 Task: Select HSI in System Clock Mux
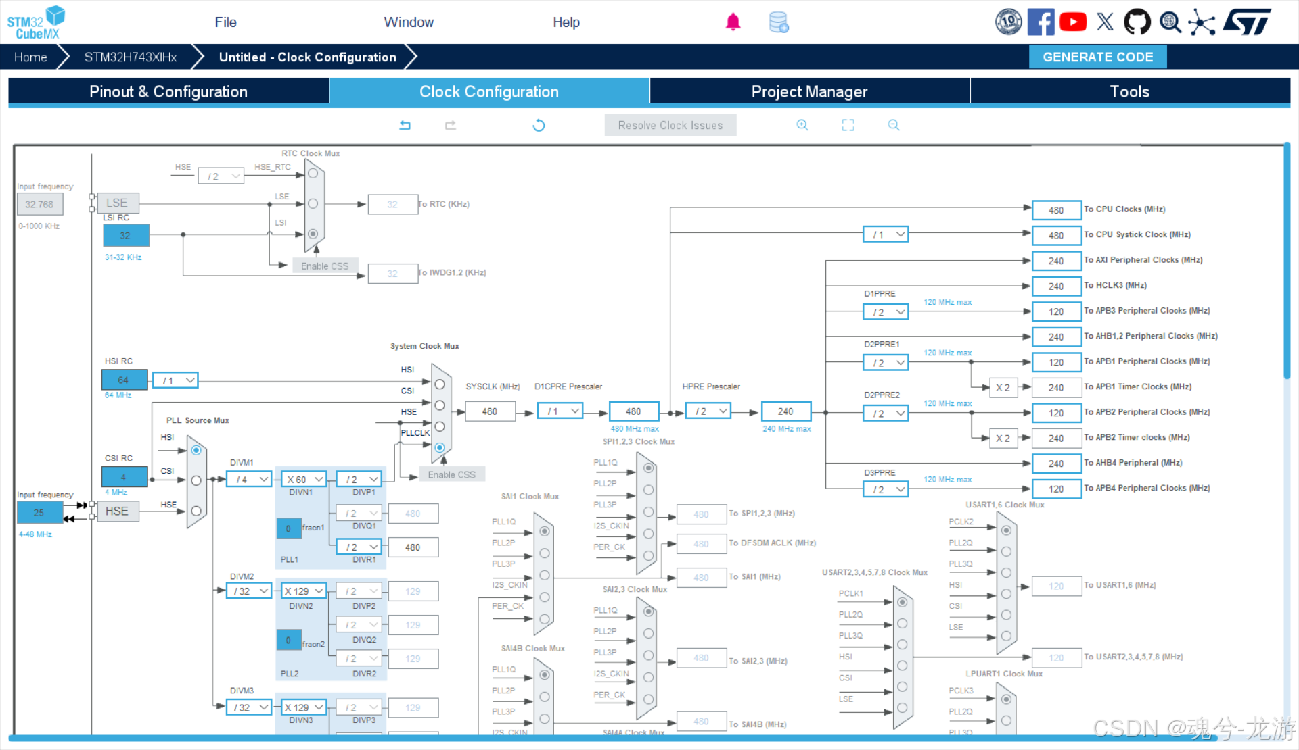[440, 384]
